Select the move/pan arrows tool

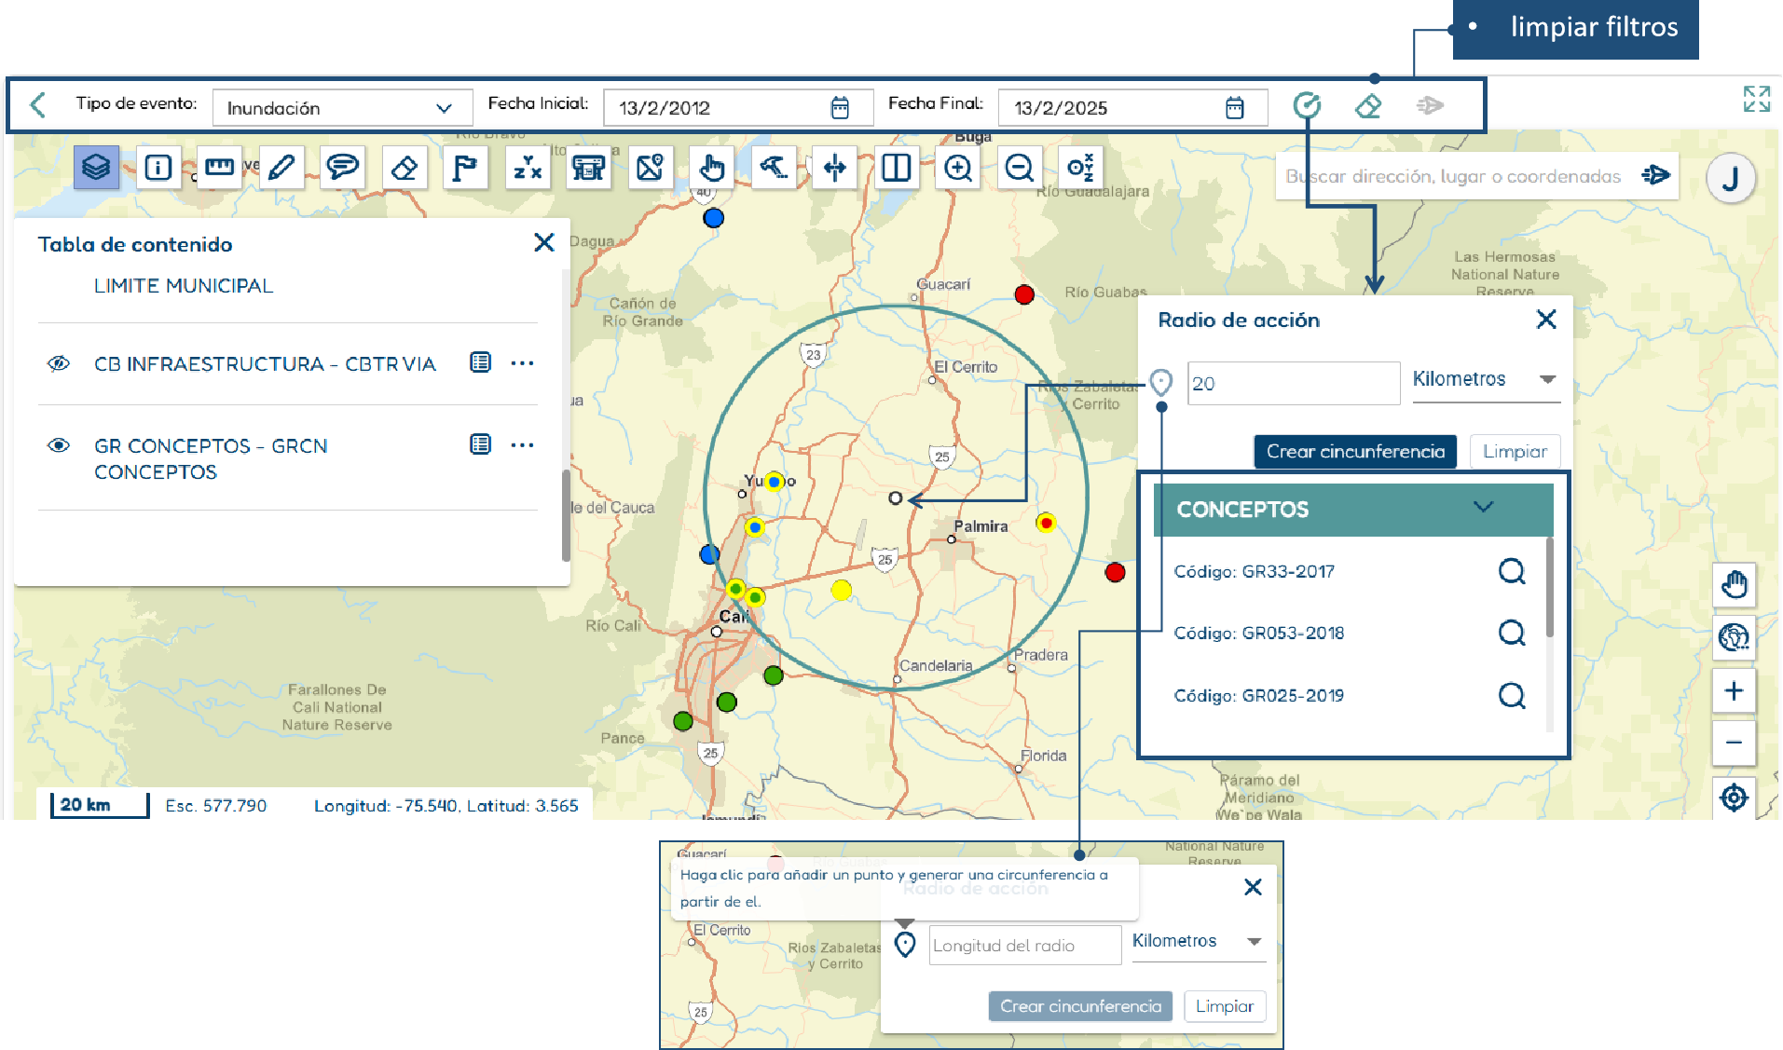(x=834, y=168)
